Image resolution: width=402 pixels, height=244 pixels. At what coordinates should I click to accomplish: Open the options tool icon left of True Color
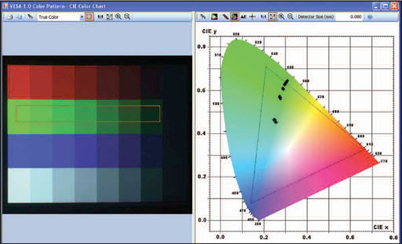coord(30,17)
